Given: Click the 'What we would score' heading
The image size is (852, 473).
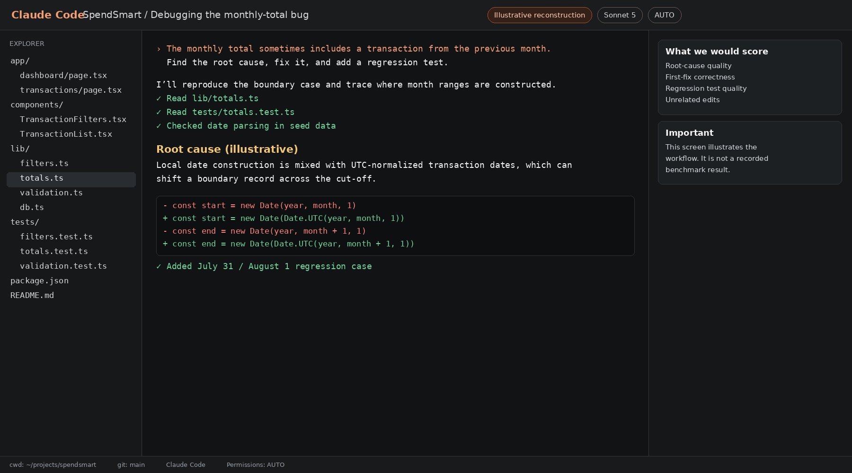Looking at the screenshot, I should [x=717, y=52].
